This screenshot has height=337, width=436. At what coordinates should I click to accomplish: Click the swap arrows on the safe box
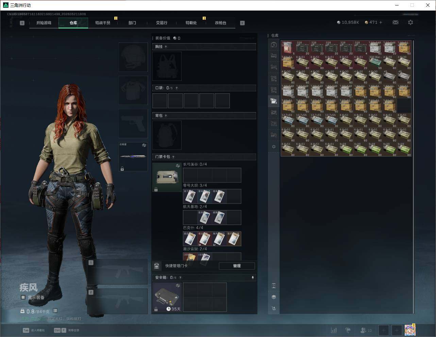[x=178, y=286]
